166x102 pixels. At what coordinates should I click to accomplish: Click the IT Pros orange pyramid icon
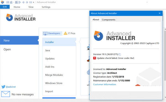(x=65, y=33)
